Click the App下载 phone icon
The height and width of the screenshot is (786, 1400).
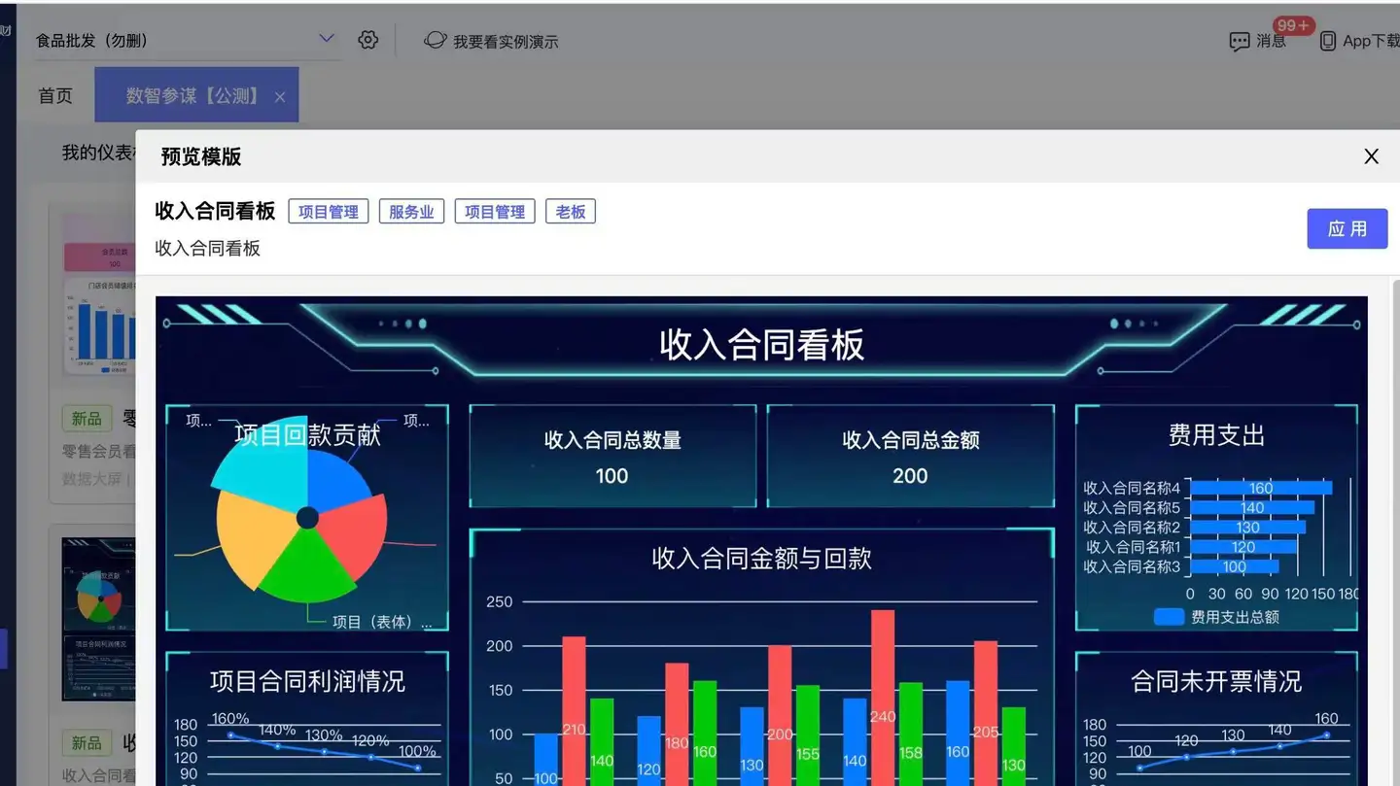pos(1328,41)
